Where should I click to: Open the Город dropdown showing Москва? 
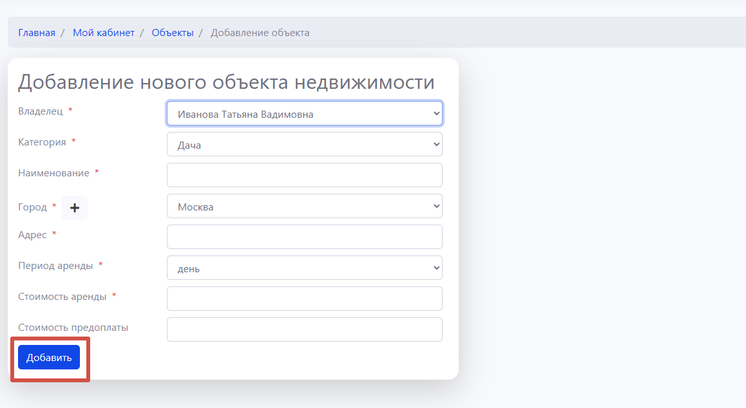tap(304, 207)
